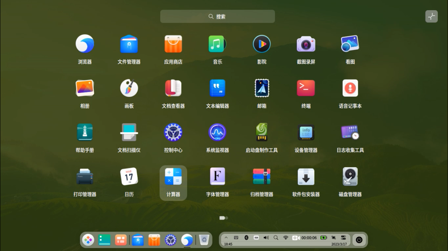The image size is (448, 251).
Task: Open the 影院 movie player
Action: [261, 44]
